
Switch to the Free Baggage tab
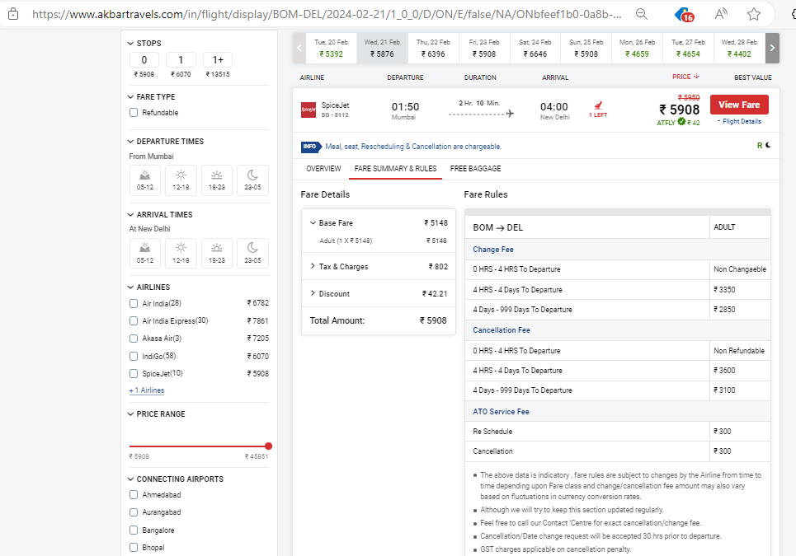(475, 169)
